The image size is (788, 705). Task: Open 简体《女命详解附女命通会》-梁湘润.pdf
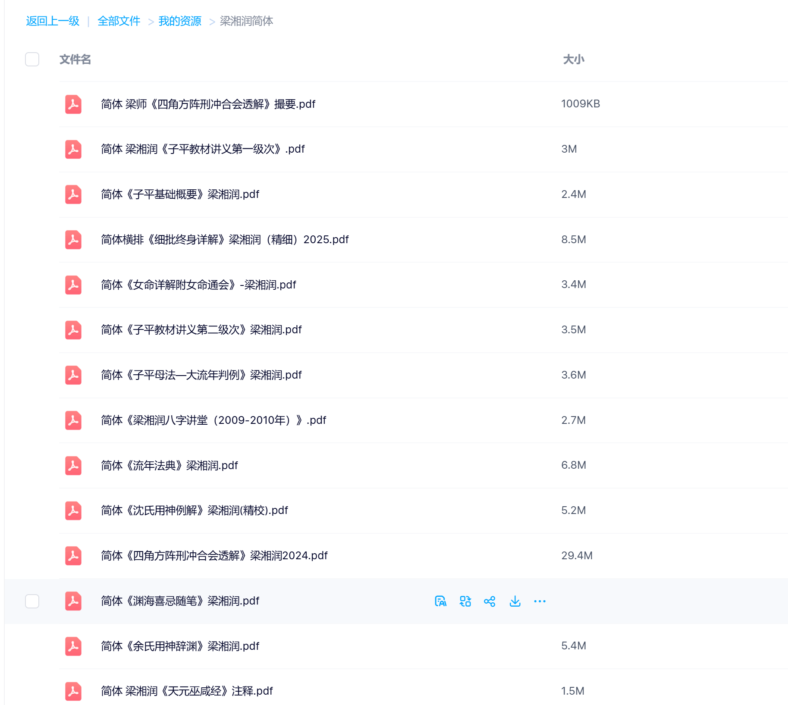[198, 285]
